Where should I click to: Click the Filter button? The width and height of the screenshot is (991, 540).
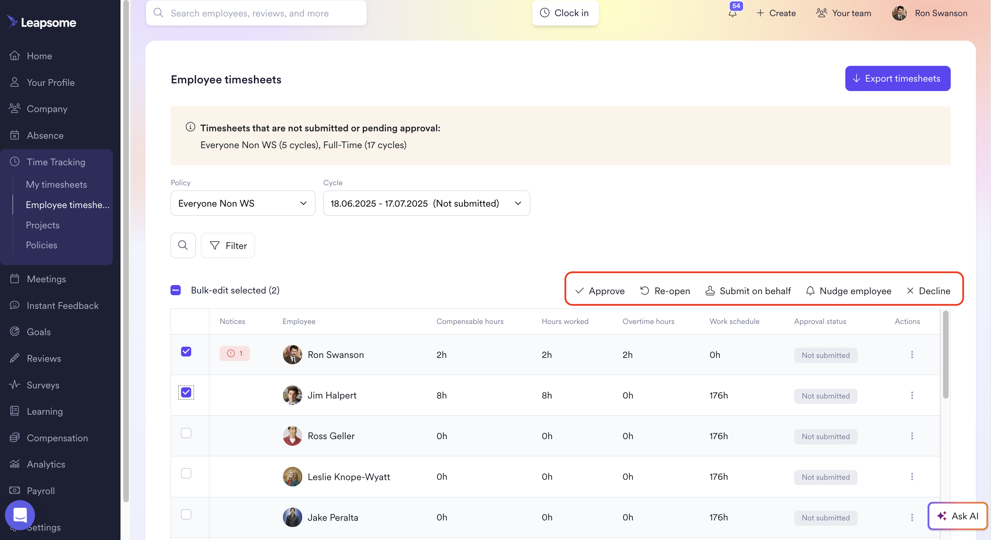228,245
